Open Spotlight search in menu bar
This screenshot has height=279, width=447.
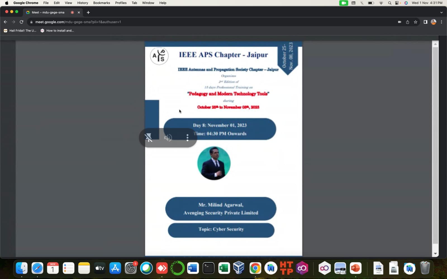pyautogui.click(x=389, y=3)
